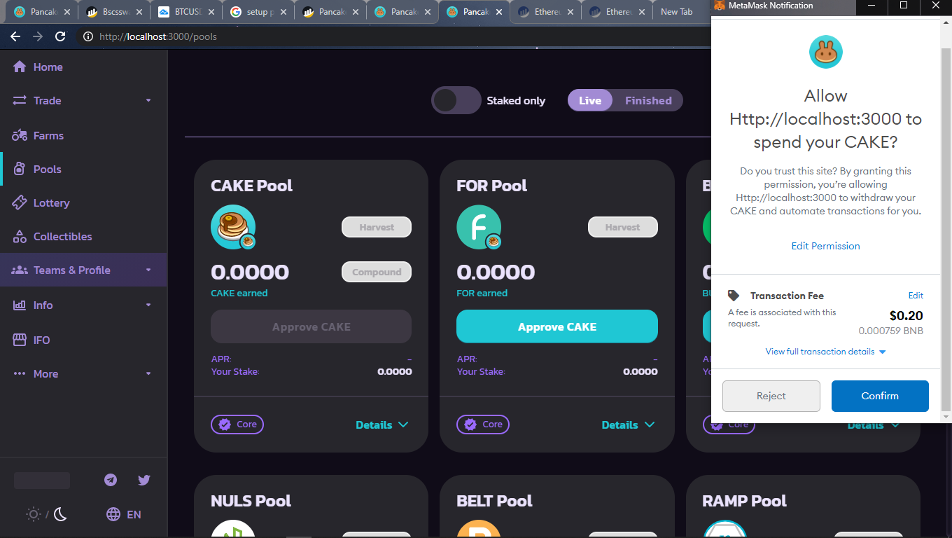Viewport: 952px width, 538px height.
Task: Switch to the Finished pools tab
Action: coord(648,100)
